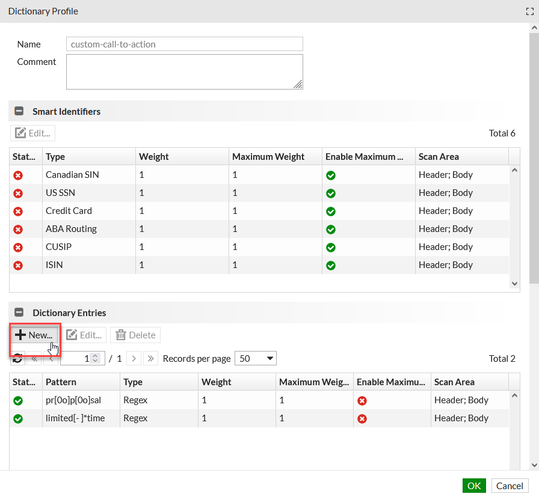Sort dictionary entries by Scan Area column
This screenshot has width=539, height=500.
470,382
